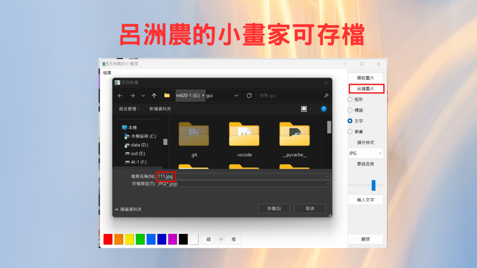477x268 pixels.
Task: Click the search magnifier icon
Action: pyautogui.click(x=326, y=95)
